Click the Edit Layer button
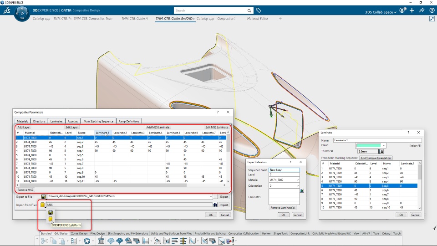 tap(71, 127)
